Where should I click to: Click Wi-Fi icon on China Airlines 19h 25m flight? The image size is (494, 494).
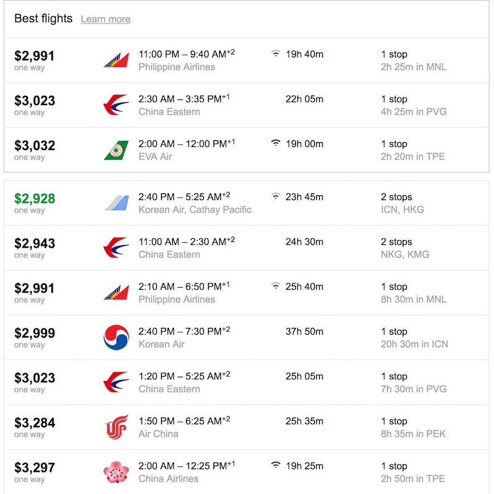[x=275, y=465]
